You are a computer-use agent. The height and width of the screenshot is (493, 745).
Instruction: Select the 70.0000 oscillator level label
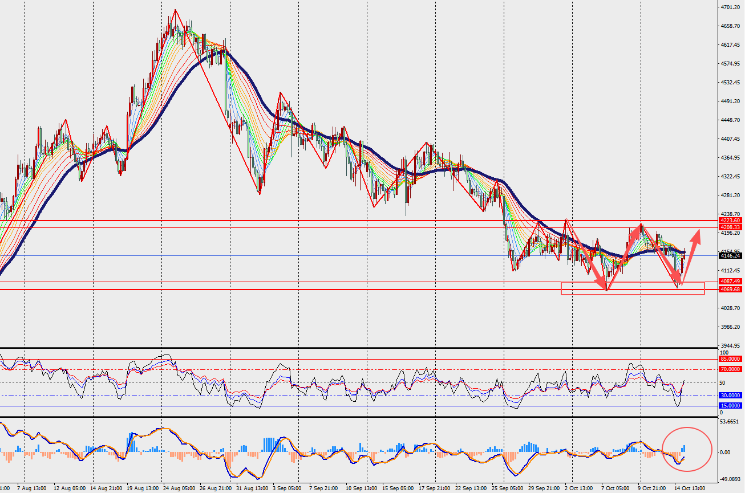click(730, 369)
